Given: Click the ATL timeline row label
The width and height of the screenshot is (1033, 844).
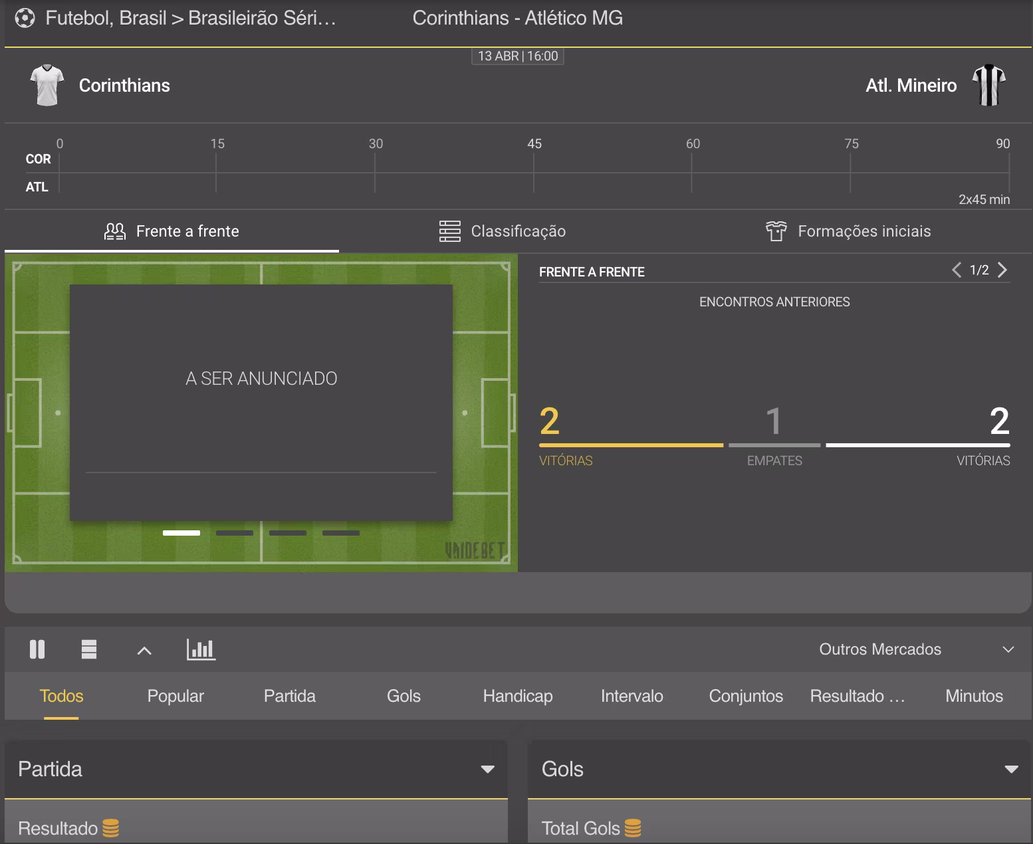Looking at the screenshot, I should (37, 187).
